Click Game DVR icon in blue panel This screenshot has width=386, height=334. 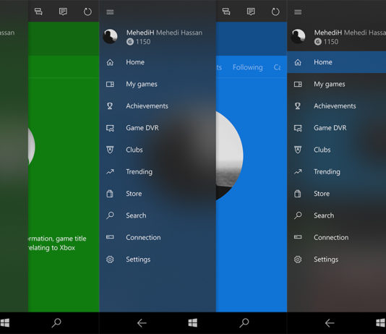coord(110,128)
